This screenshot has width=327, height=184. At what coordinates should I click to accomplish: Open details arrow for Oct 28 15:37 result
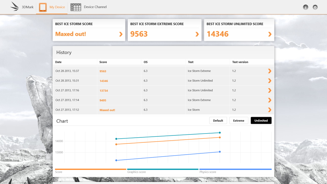pos(270,71)
